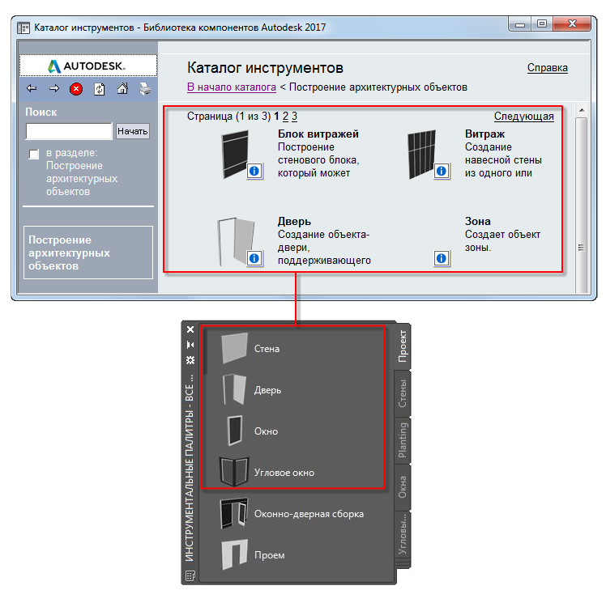Open info for Блок витражей tool
The height and width of the screenshot is (590, 606).
[x=254, y=171]
